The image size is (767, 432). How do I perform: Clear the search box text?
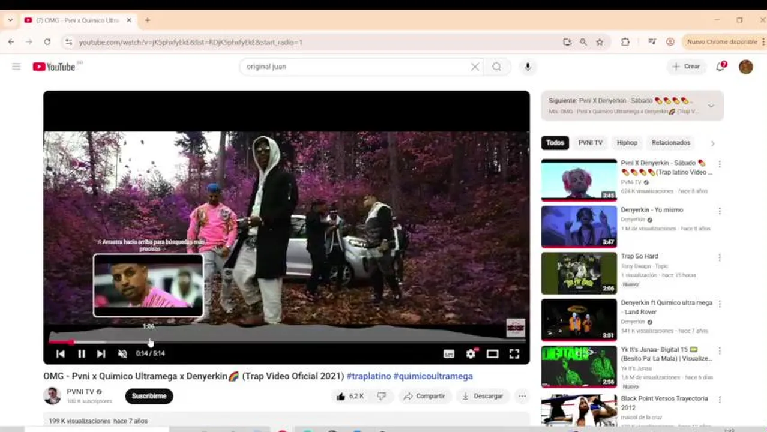click(475, 67)
